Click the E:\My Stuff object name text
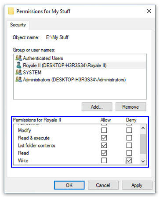Image resolution: width=160 pixels, height=198 pixels. pyautogui.click(x=57, y=37)
